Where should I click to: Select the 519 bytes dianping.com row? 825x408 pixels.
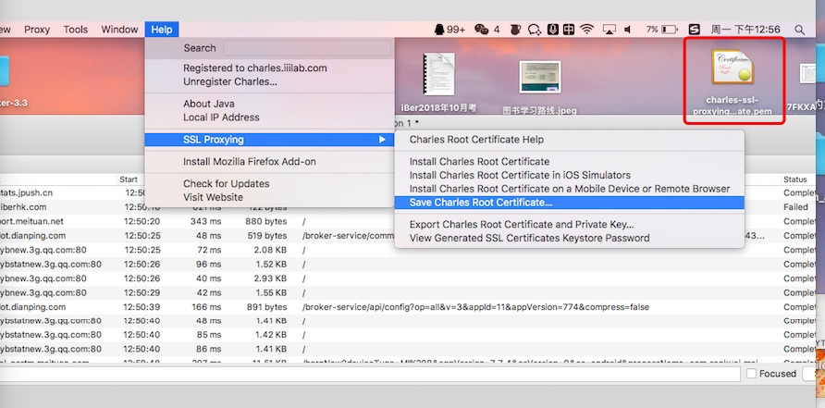pyautogui.click(x=408, y=236)
